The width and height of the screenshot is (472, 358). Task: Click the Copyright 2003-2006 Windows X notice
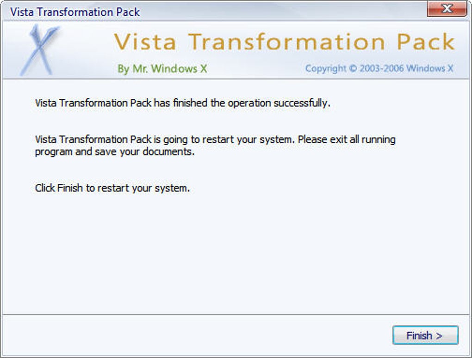click(x=379, y=68)
